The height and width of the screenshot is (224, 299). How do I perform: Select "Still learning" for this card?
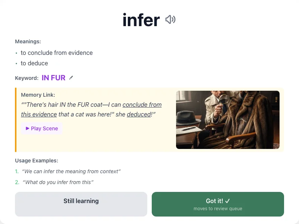pos(81,204)
